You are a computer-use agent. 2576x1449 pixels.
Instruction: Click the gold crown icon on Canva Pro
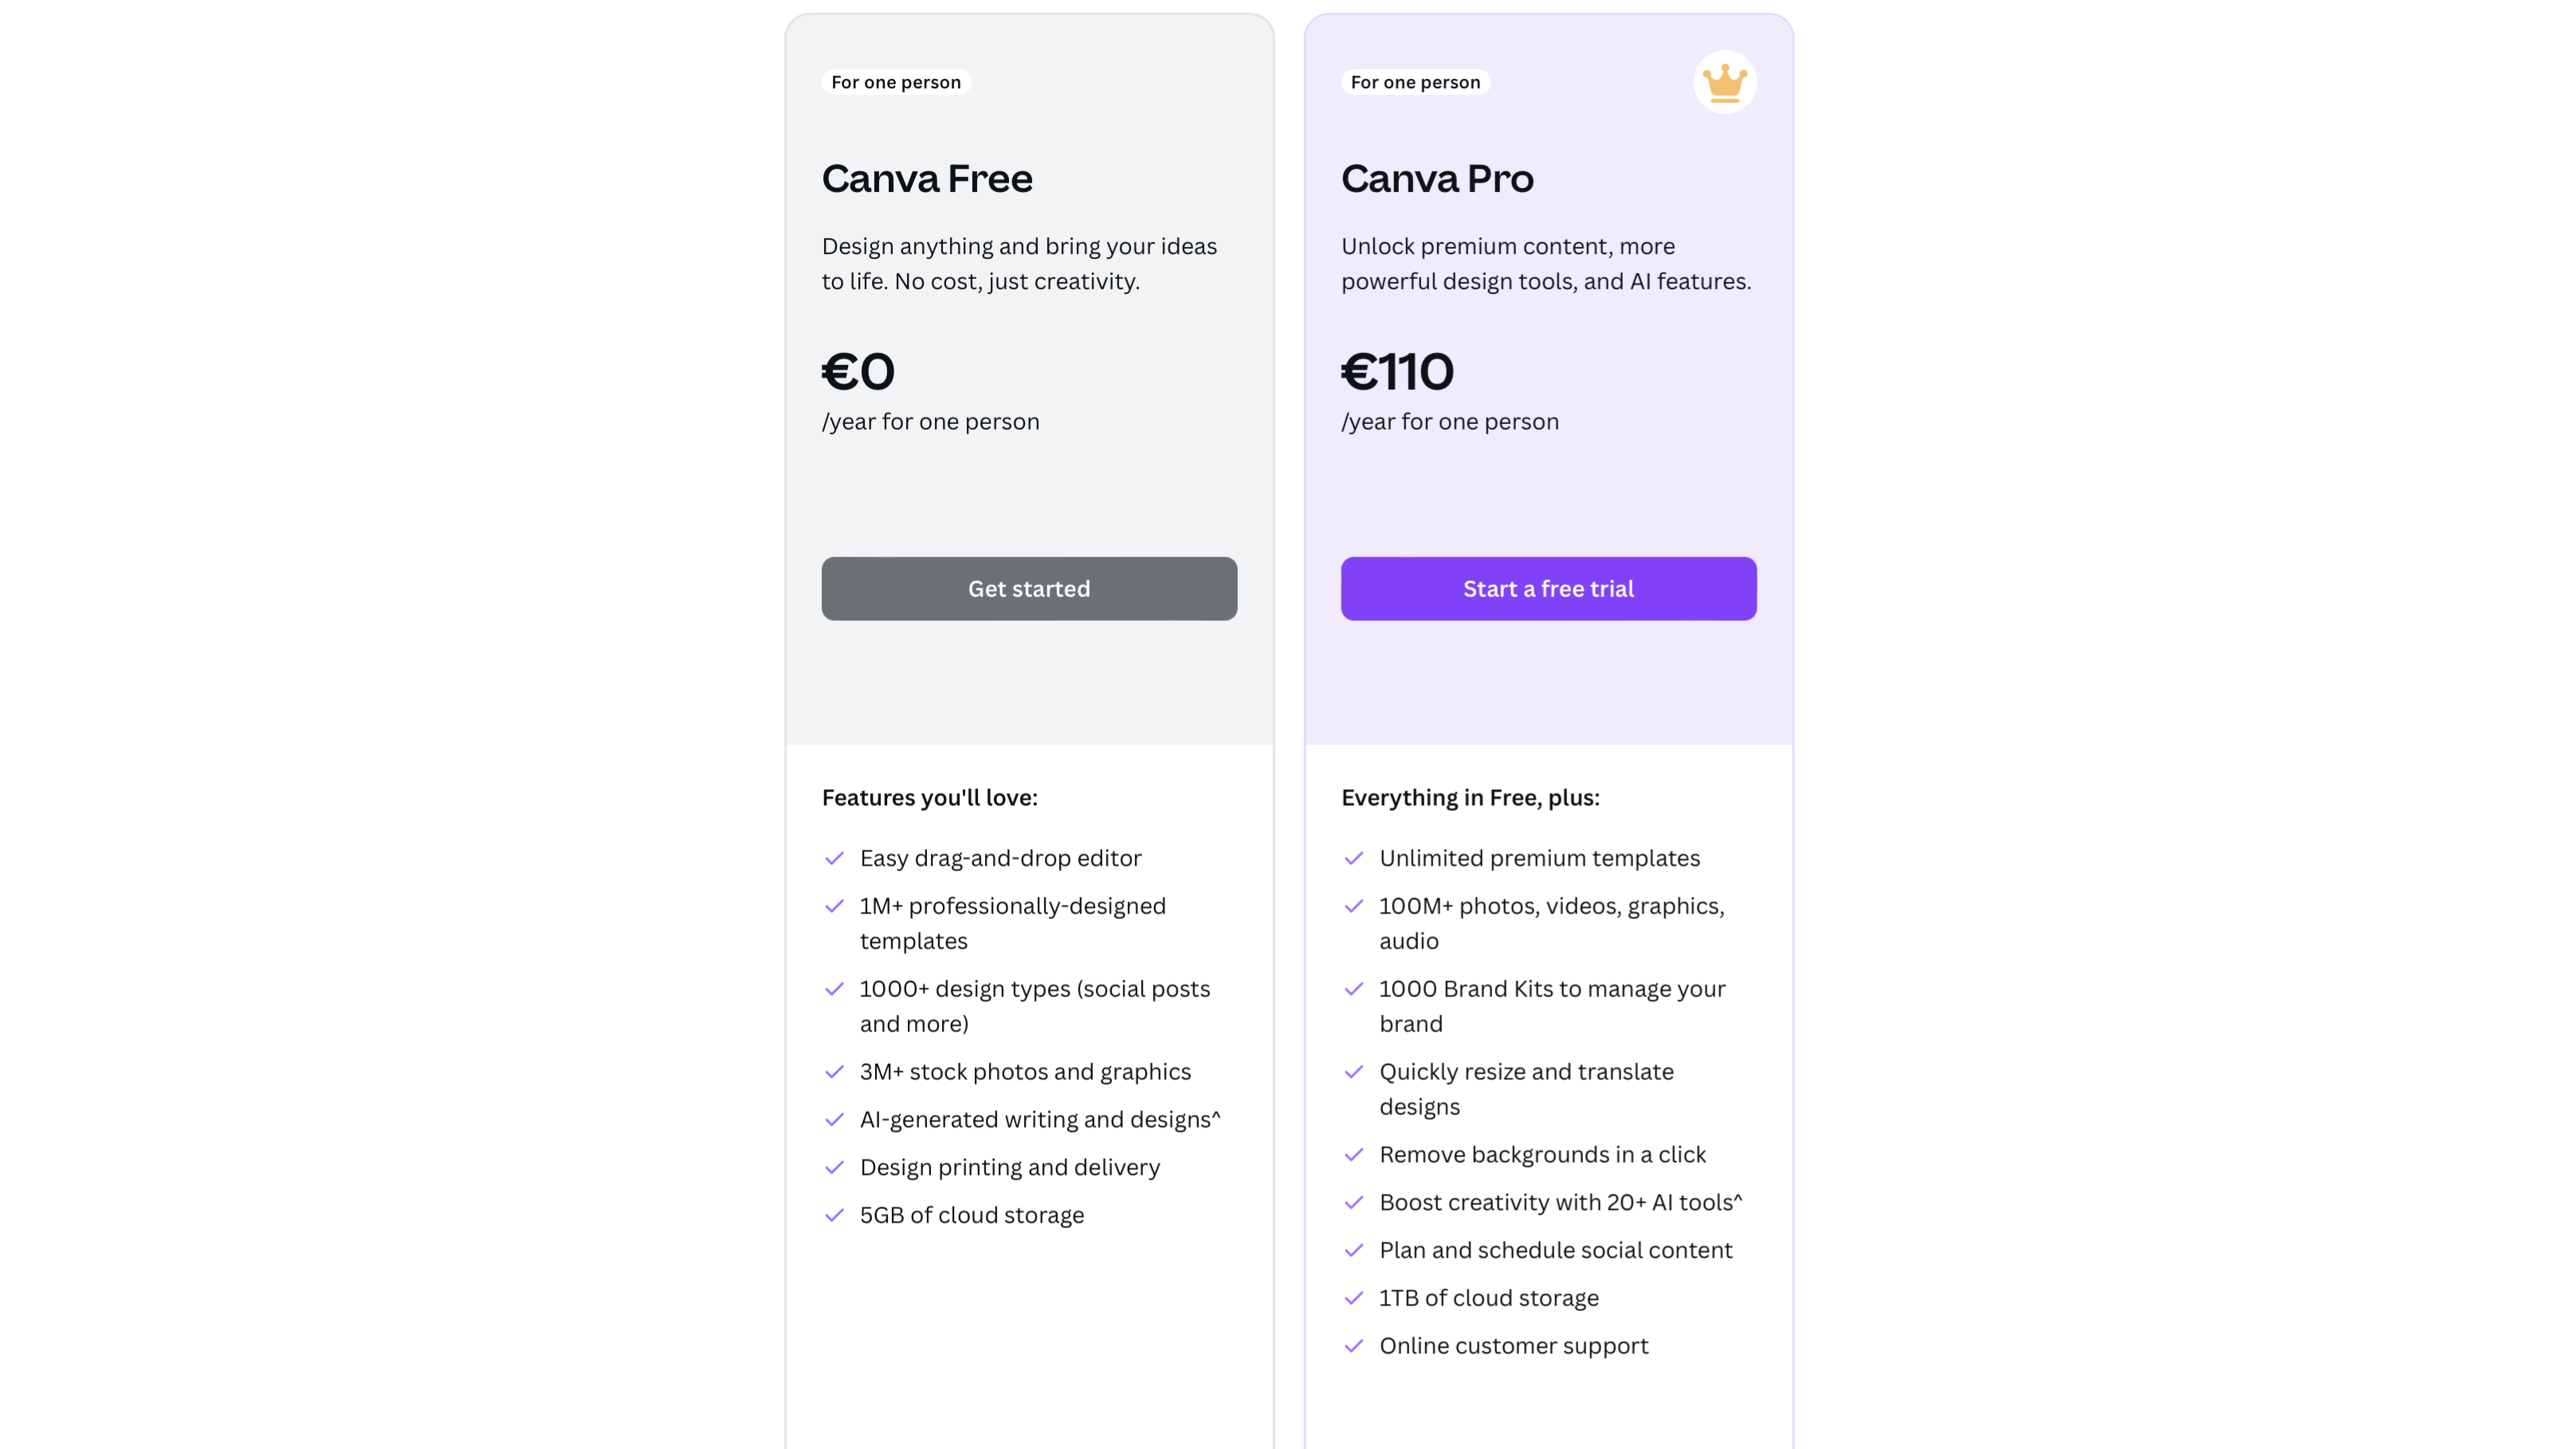point(1724,82)
